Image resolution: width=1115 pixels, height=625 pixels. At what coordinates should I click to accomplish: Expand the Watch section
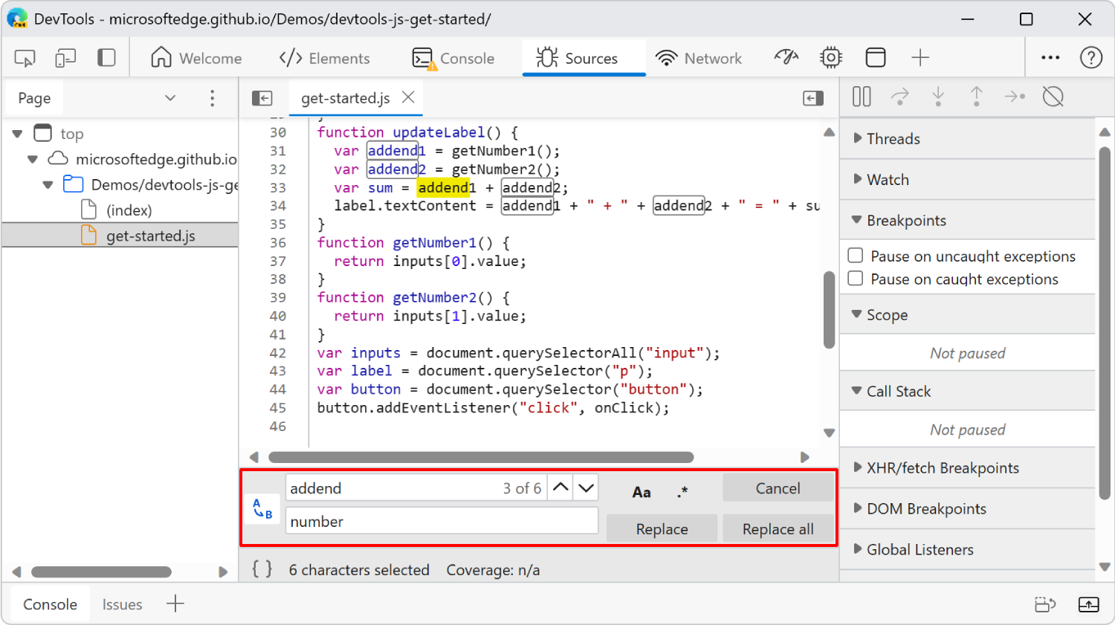click(856, 179)
